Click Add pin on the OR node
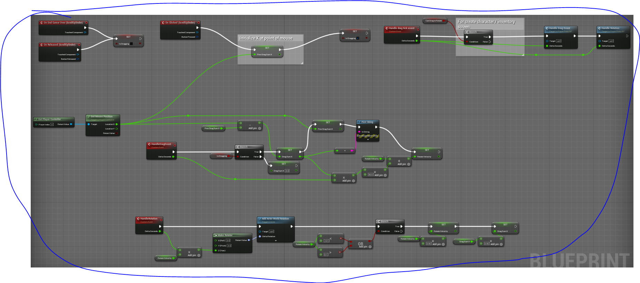Viewport: 640px width, 283px height. coord(365,247)
